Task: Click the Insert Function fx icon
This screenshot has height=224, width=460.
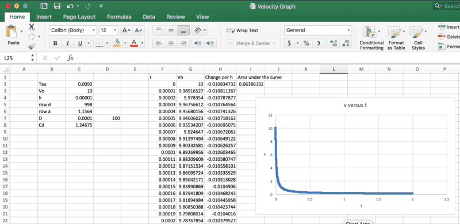Action: tap(70, 58)
